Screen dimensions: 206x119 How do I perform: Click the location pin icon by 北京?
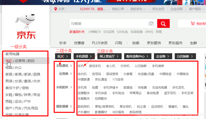pos(56,9)
